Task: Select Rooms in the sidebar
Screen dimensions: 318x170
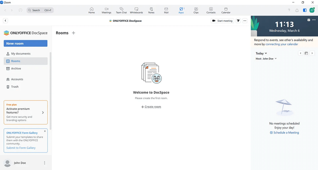Action: click(x=25, y=61)
